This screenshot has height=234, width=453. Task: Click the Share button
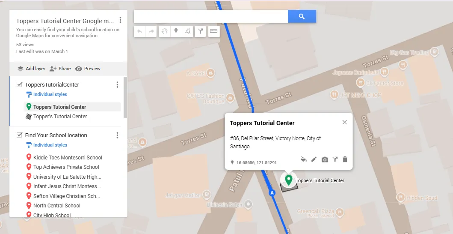click(60, 69)
